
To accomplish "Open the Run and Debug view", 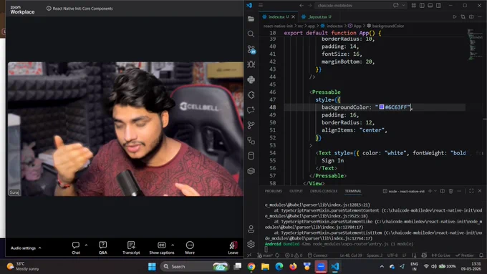I will (x=251, y=64).
